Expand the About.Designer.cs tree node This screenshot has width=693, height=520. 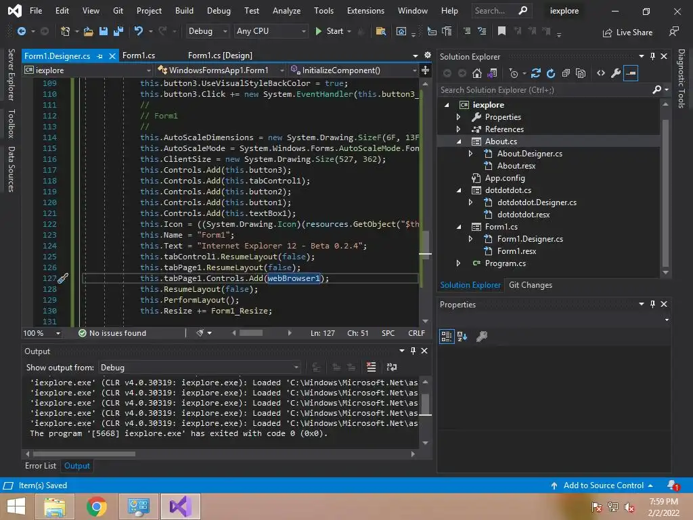pos(471,154)
